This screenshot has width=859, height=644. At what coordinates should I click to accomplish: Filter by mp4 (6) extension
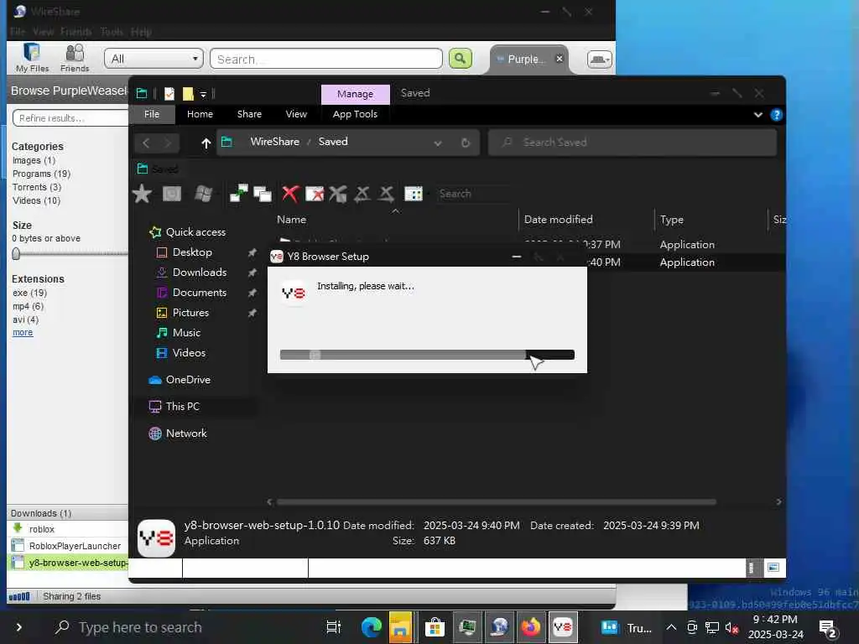pos(28,306)
